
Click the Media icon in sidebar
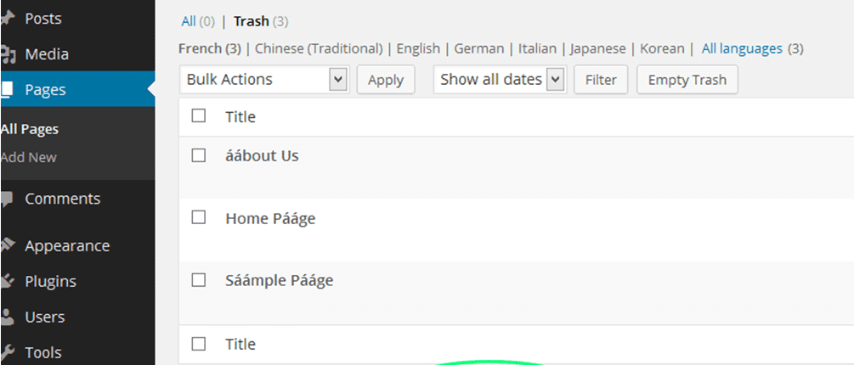tap(8, 54)
